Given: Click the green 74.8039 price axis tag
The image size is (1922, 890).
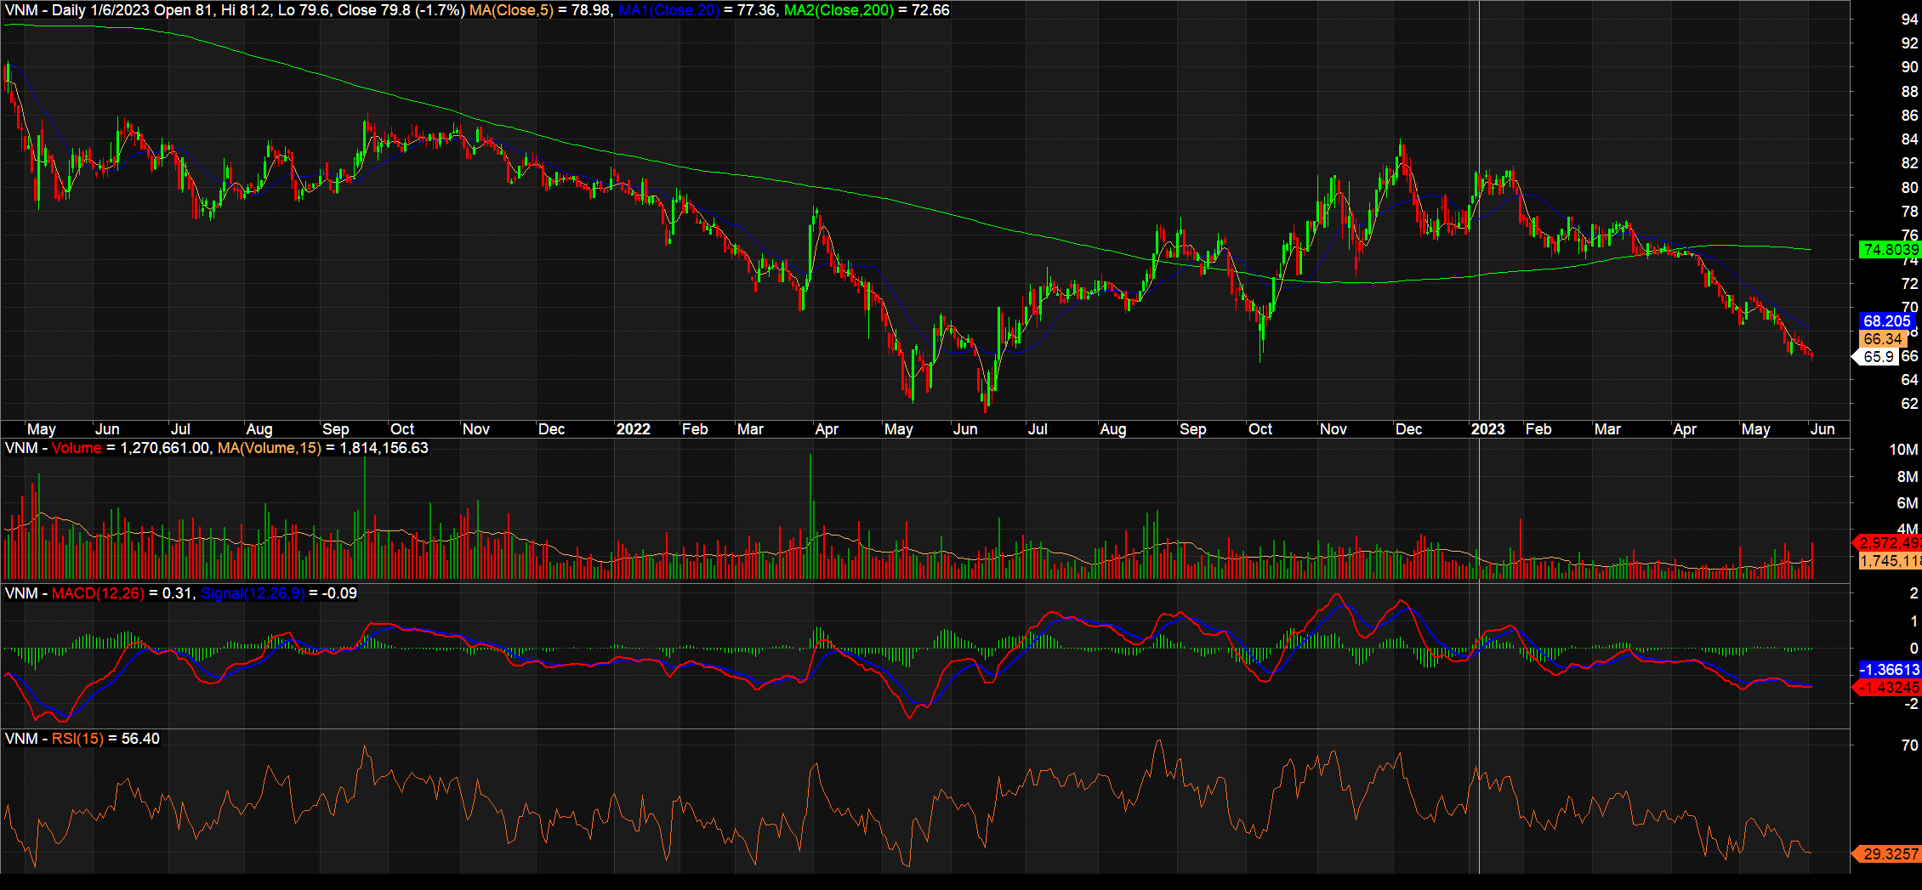Looking at the screenshot, I should click(1889, 249).
